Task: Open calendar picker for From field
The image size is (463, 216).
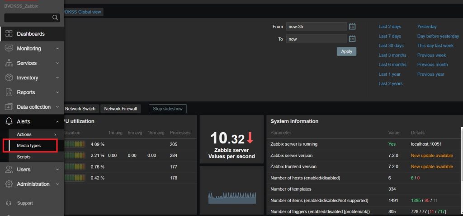Action: pos(353,27)
